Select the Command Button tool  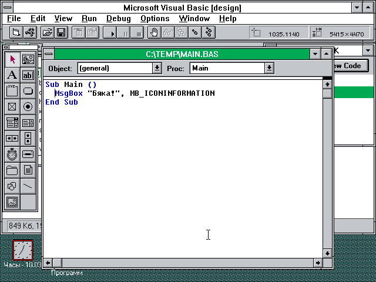click(x=28, y=91)
